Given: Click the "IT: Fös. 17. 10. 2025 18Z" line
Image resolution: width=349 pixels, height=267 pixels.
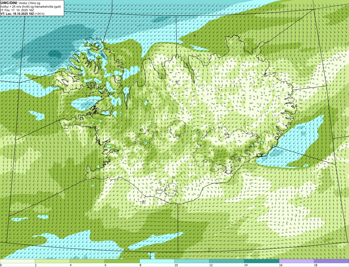Looking at the screenshot, I should point(17,10).
